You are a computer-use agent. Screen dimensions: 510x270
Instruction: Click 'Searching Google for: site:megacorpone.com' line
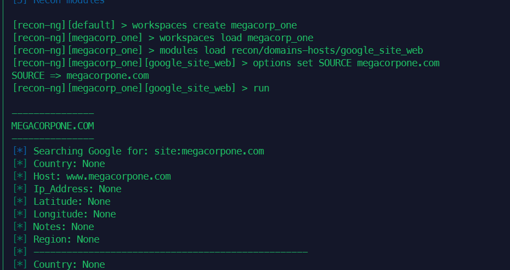tap(149, 151)
